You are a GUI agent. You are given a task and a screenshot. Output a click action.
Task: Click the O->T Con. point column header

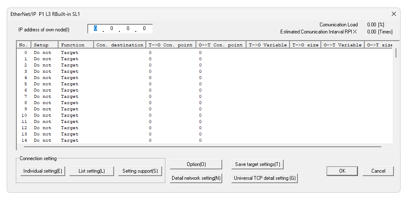pos(221,45)
